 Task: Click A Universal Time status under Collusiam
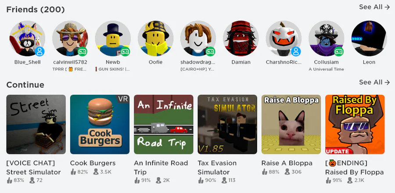[x=326, y=69]
